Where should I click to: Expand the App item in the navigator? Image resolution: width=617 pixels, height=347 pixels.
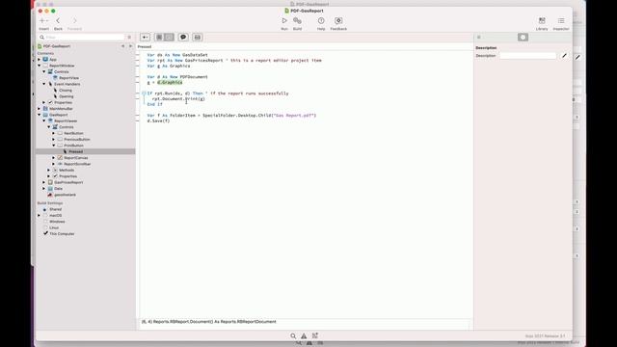point(39,60)
